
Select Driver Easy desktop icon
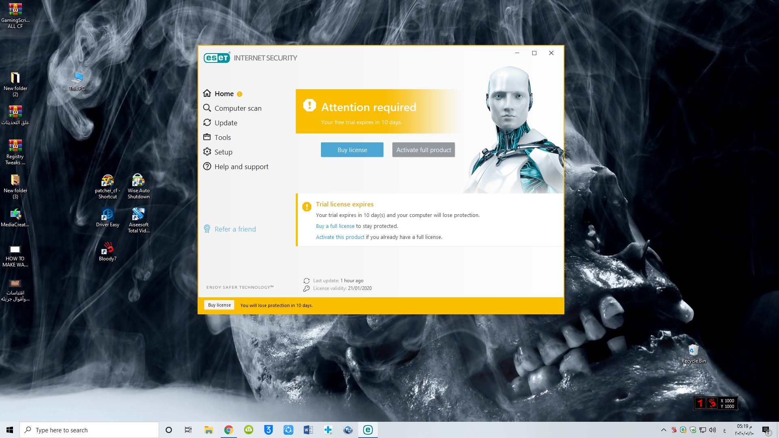[108, 218]
